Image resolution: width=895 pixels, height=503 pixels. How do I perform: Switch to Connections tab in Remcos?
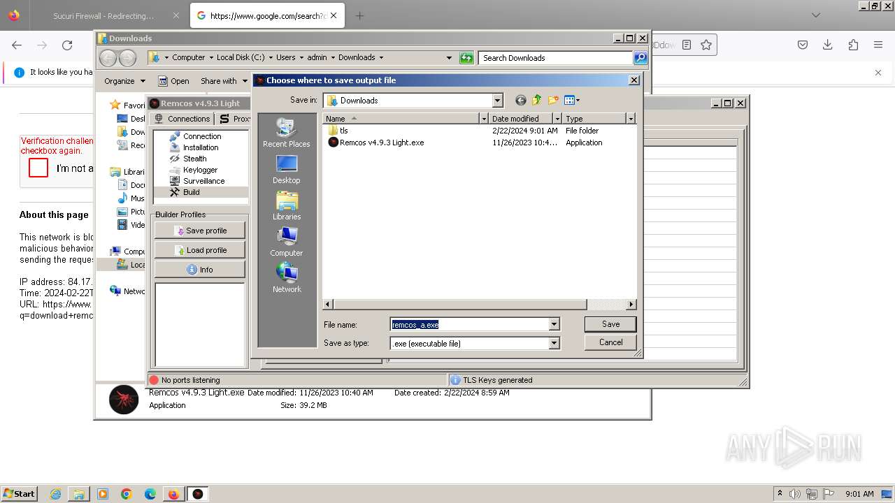182,119
